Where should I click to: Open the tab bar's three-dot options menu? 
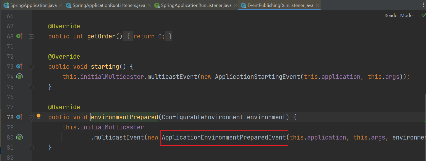coord(423,5)
